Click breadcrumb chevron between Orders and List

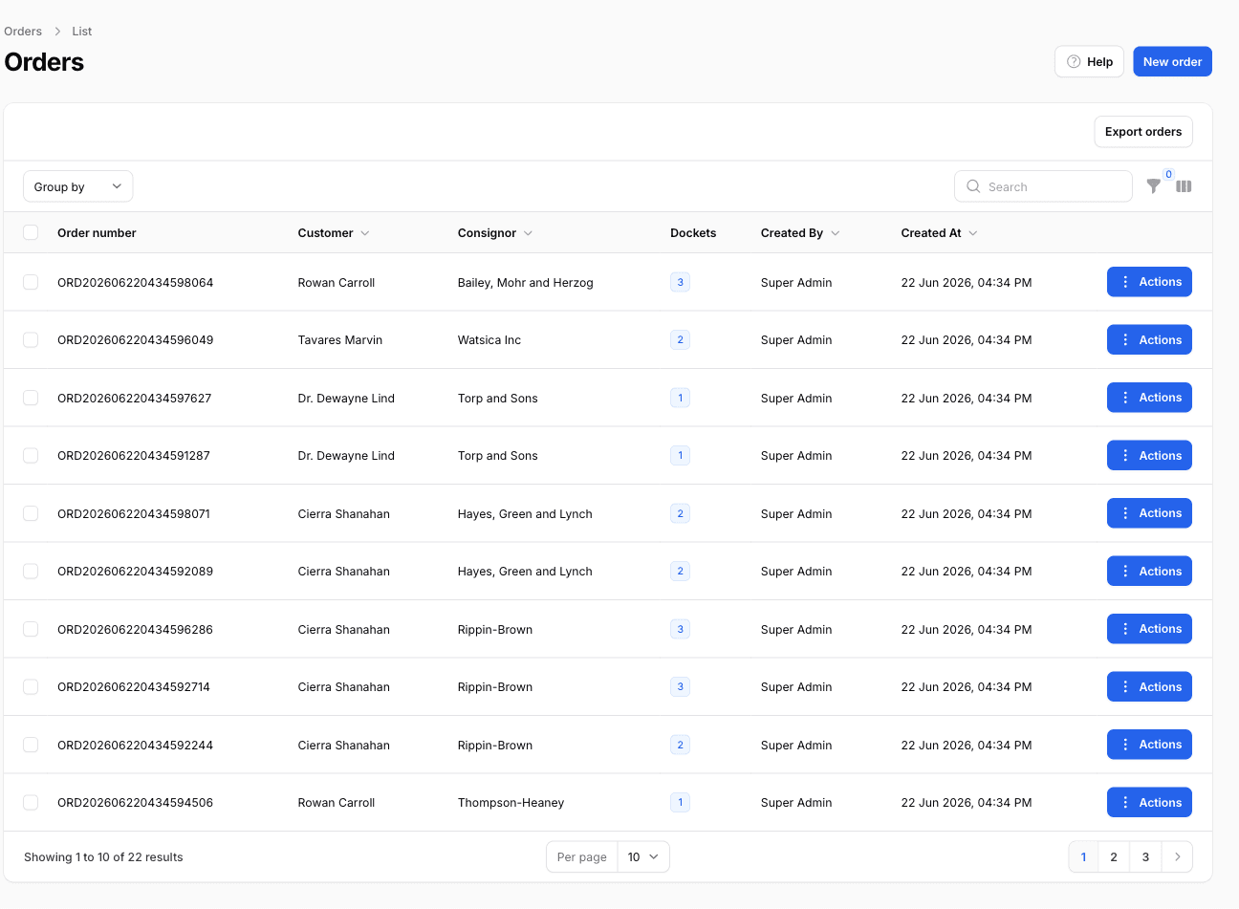click(57, 32)
